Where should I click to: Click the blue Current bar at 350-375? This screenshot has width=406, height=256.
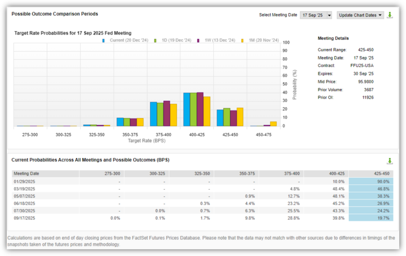120,122
